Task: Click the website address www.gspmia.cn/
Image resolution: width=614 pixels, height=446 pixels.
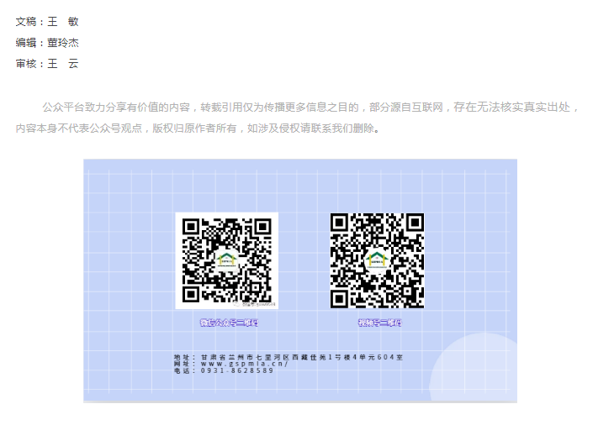Action: 245,364
